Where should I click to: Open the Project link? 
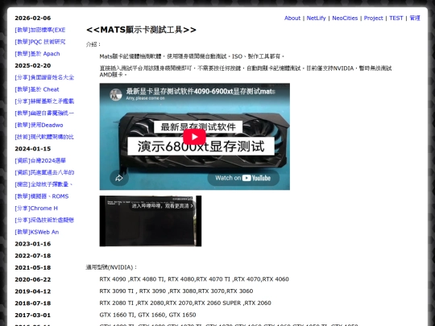(374, 18)
